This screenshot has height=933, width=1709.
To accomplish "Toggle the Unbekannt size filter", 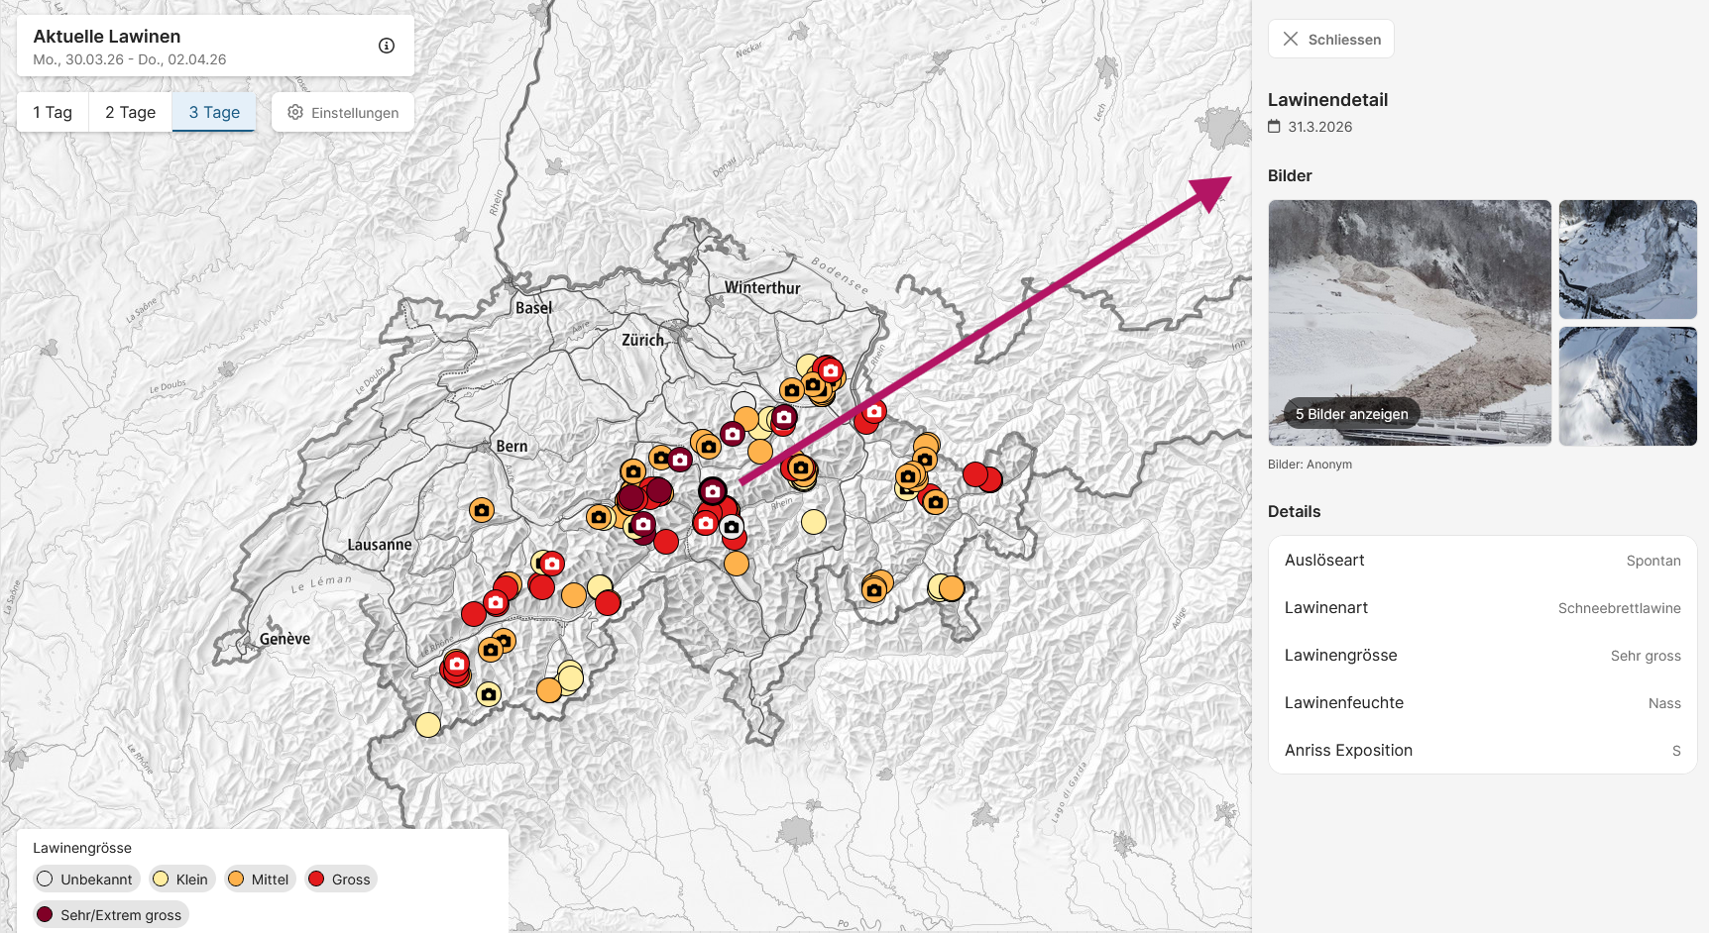I will pos(85,880).
